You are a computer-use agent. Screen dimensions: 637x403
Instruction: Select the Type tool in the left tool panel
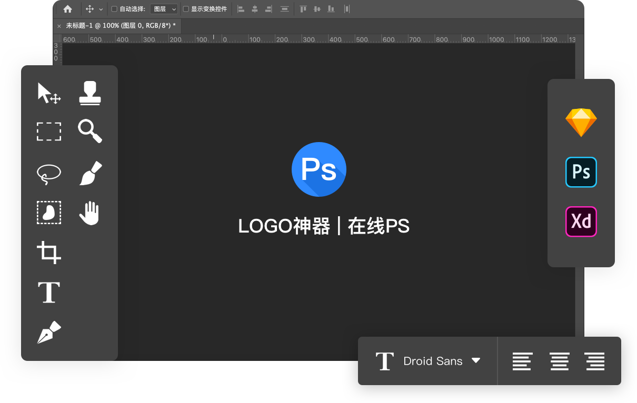49,293
